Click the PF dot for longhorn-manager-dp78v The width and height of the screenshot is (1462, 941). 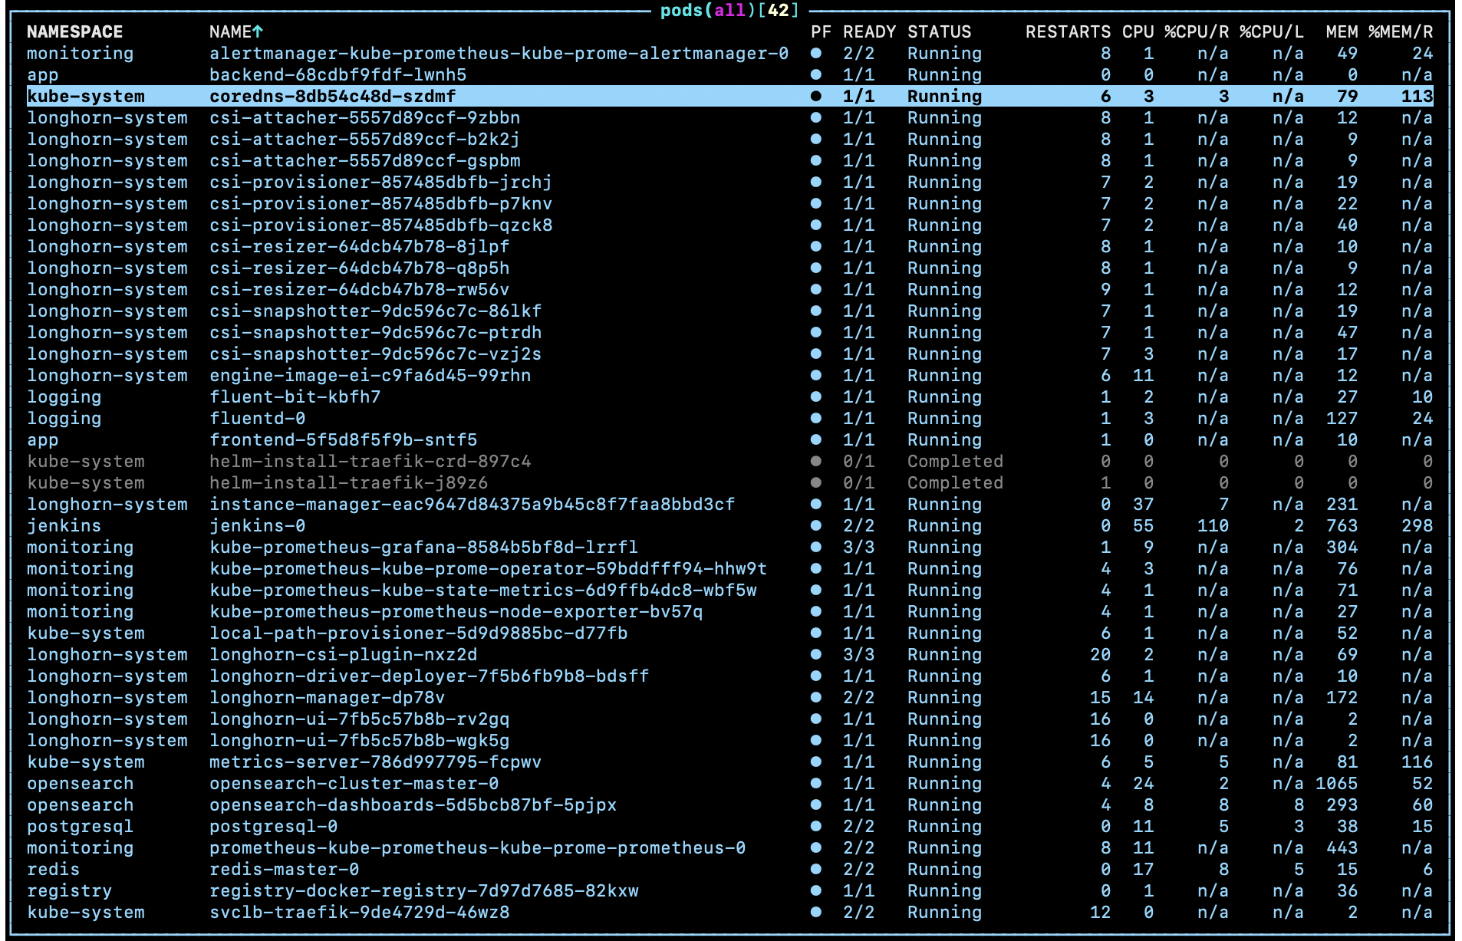816,697
